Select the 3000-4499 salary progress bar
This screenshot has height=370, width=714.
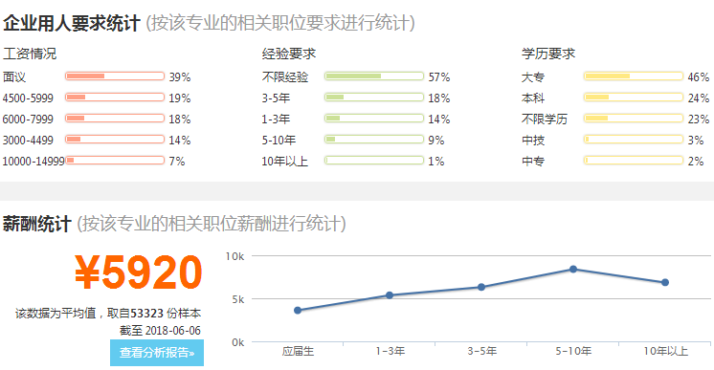115,140
